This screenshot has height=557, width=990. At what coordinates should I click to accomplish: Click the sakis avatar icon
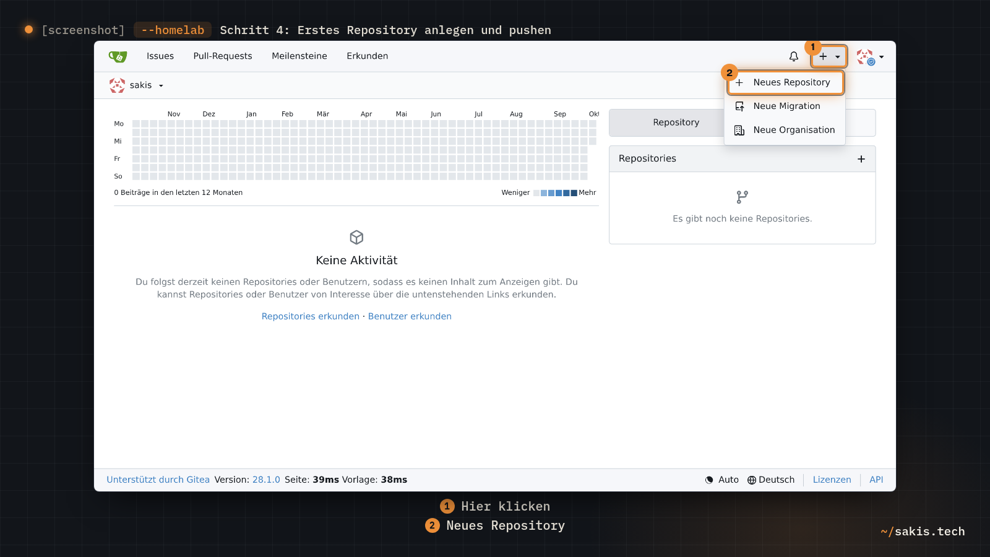[117, 85]
